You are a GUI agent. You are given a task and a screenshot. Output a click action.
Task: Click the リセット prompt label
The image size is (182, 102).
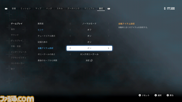(146, 95)
